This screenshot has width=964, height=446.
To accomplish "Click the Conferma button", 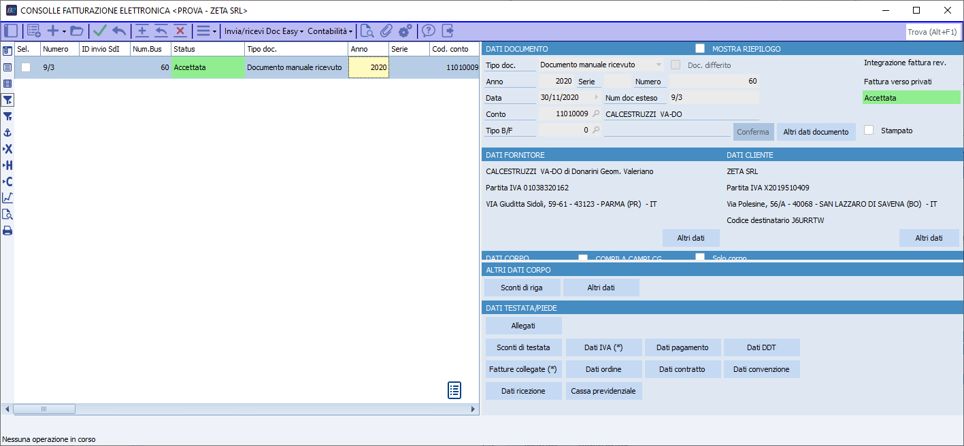I will [753, 132].
